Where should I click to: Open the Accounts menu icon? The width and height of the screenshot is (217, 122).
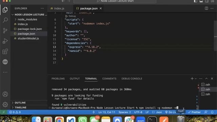[x=5, y=94]
